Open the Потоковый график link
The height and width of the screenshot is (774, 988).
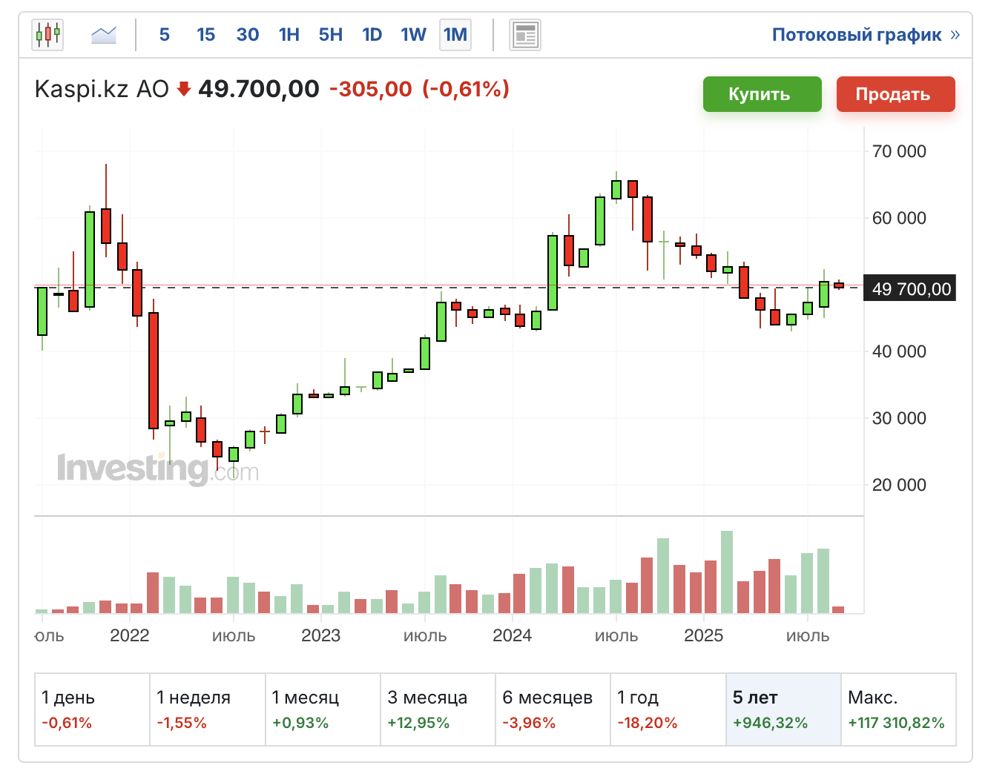click(x=857, y=35)
